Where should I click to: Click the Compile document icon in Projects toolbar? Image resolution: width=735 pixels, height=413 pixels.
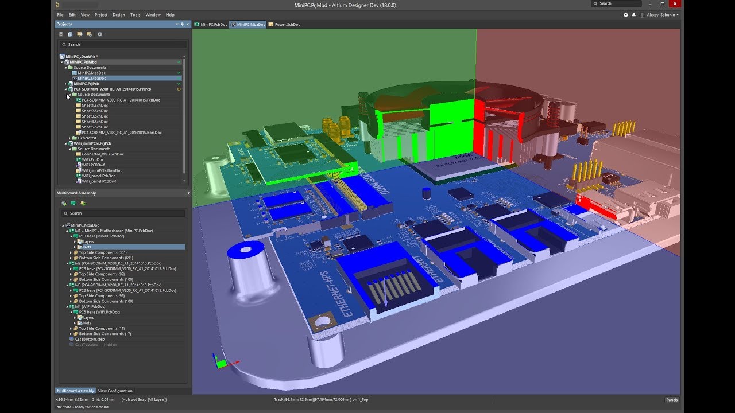click(70, 34)
